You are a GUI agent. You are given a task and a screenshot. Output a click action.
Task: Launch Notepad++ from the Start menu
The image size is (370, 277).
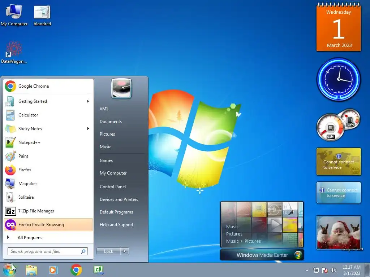[48, 142]
